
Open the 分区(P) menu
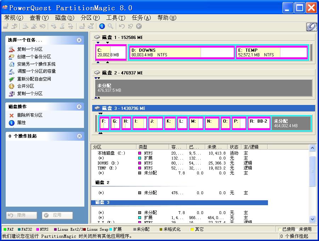pos(90,18)
